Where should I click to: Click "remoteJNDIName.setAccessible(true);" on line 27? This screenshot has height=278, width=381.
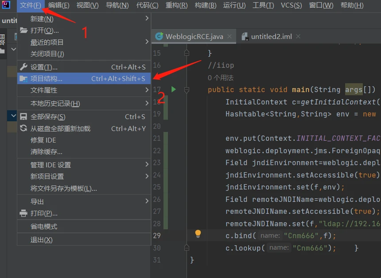[303, 212]
